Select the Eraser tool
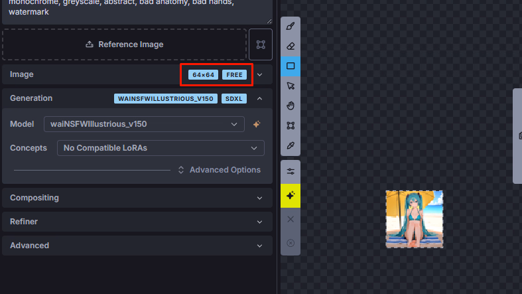This screenshot has height=294, width=522. (290, 46)
